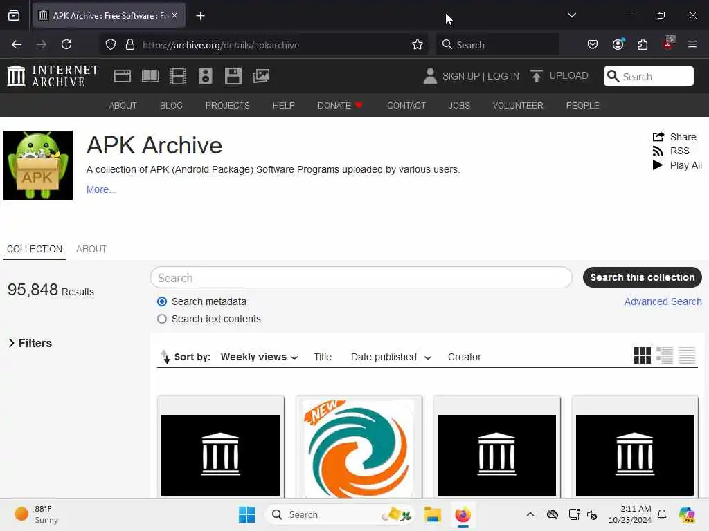709x531 pixels.
Task: Open the Audio (speaker) media icon
Action: [x=205, y=76]
